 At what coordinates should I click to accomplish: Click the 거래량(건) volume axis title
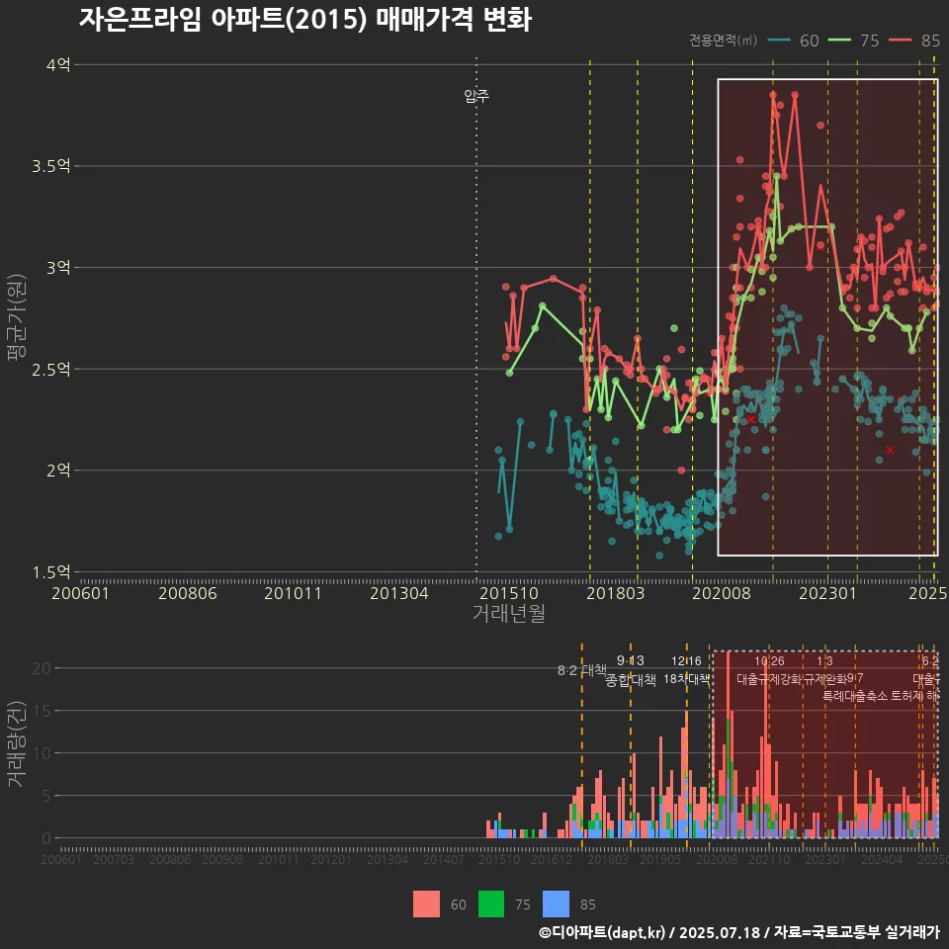tap(17, 743)
